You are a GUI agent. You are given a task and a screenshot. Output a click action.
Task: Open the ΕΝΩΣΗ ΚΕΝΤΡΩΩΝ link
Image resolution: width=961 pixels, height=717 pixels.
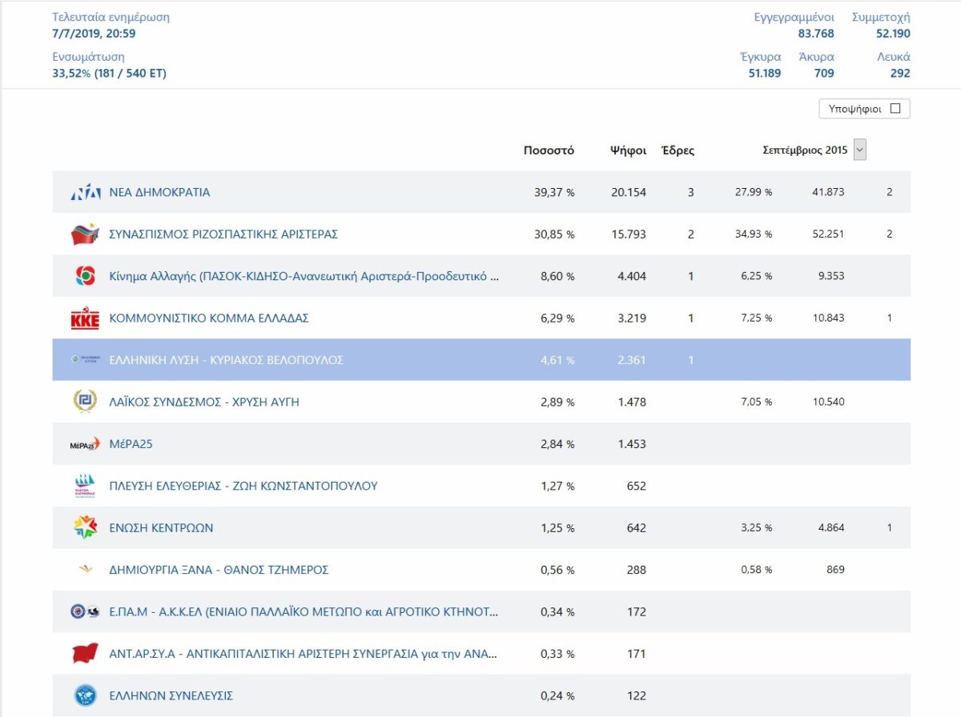(161, 528)
